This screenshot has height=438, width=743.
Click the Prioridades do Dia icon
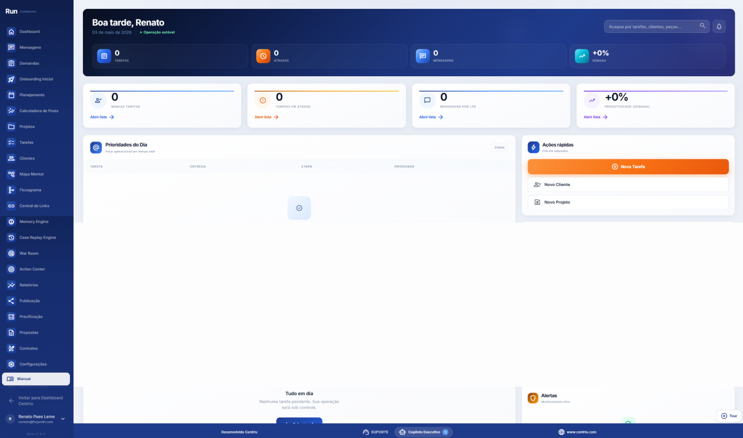(x=96, y=148)
